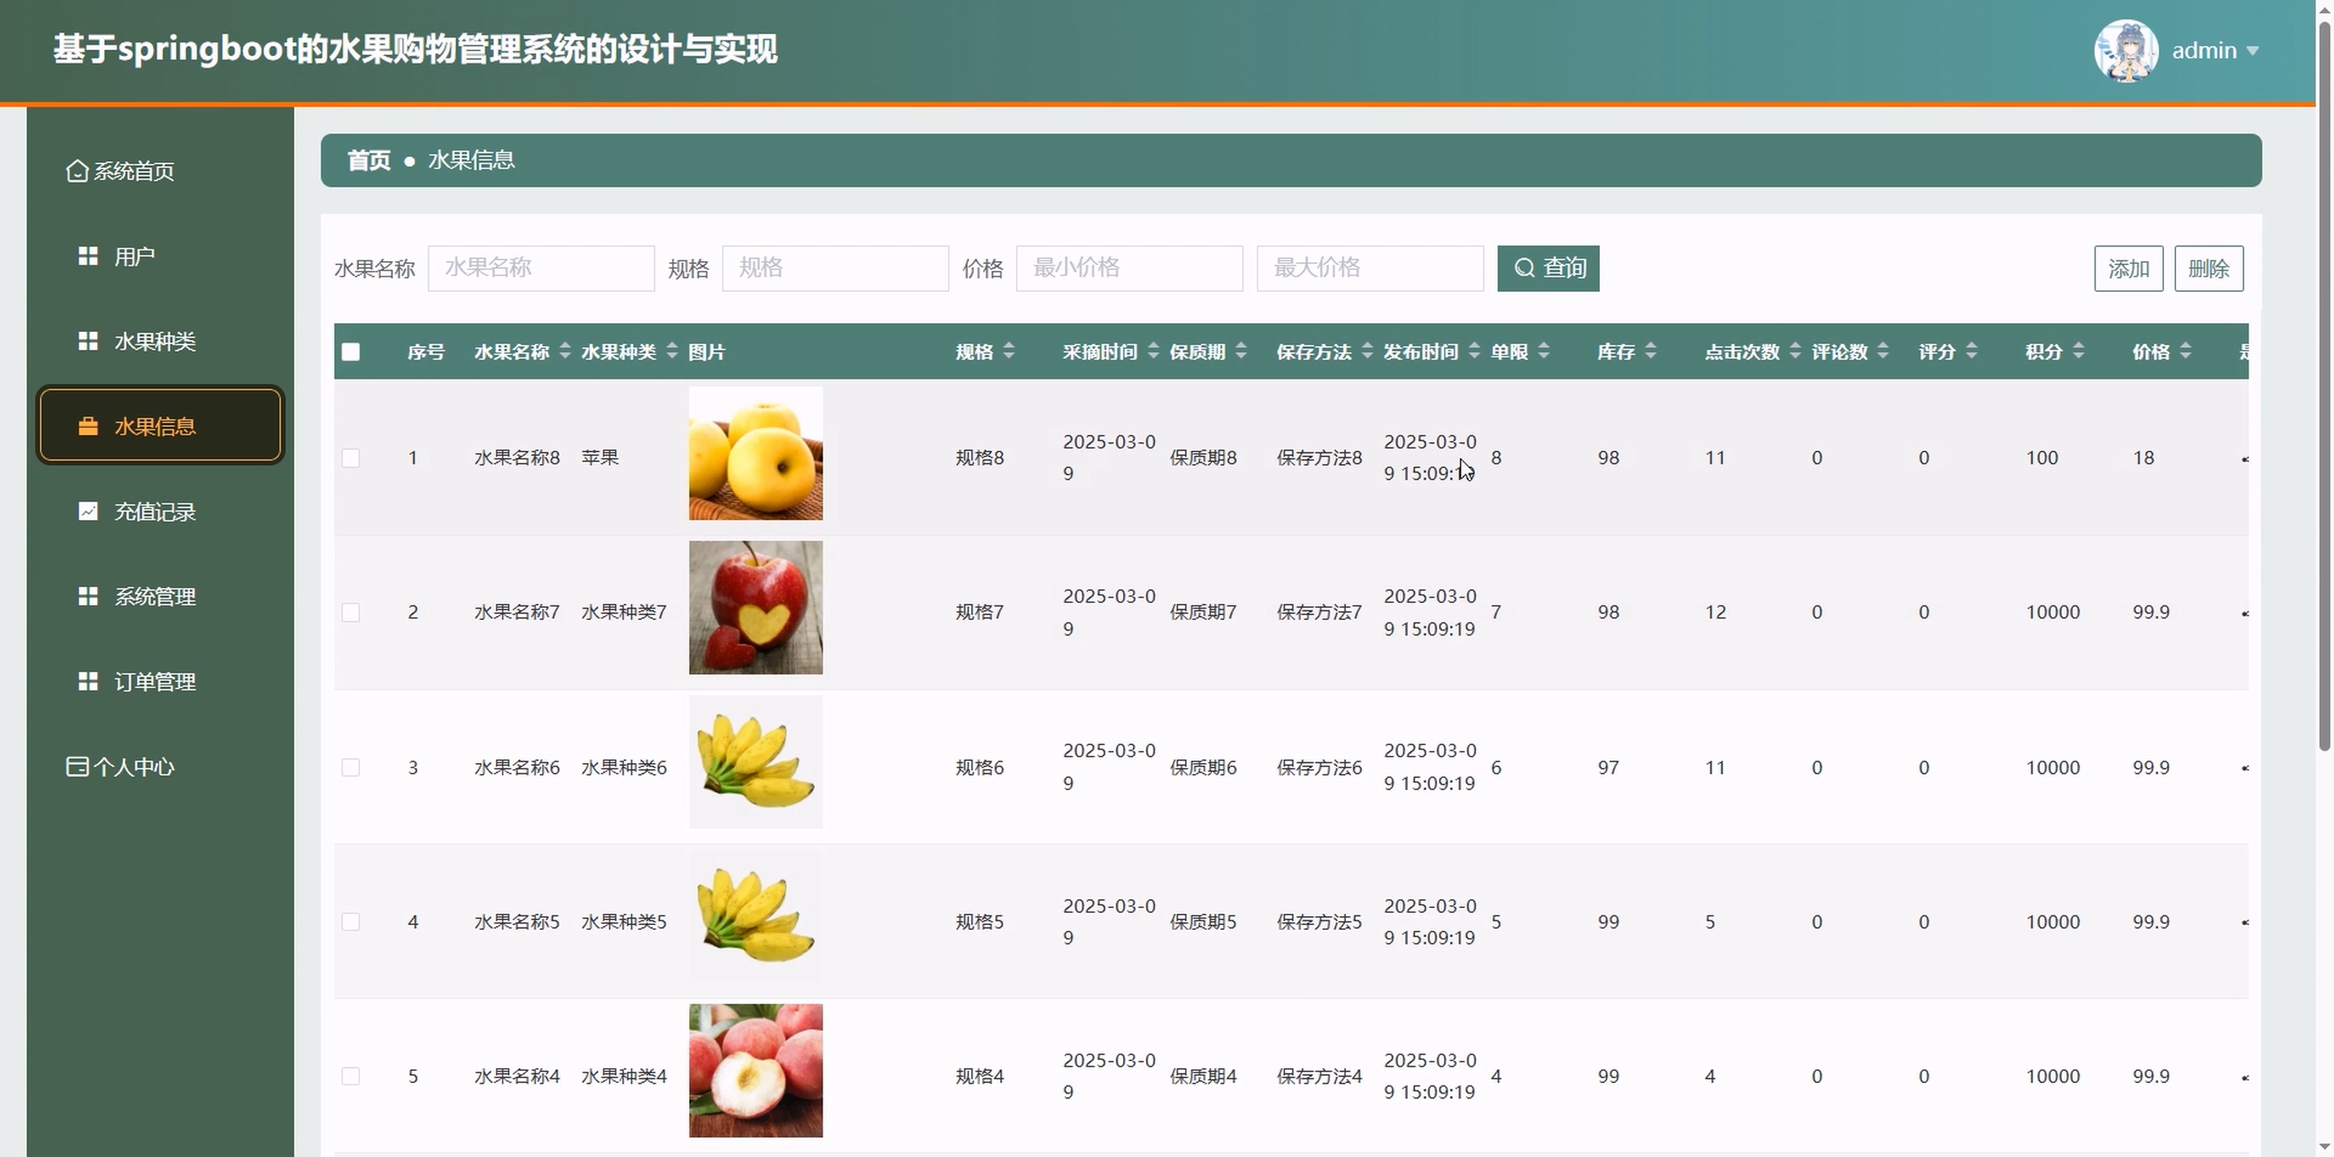Screen dimensions: 2334x1157
Task: Click the grid icon beside 订单管理
Action: 88,681
